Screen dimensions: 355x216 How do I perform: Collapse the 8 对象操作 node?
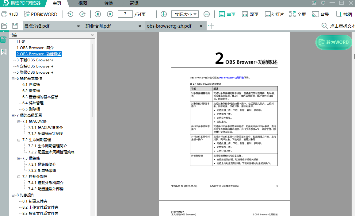[13, 195]
